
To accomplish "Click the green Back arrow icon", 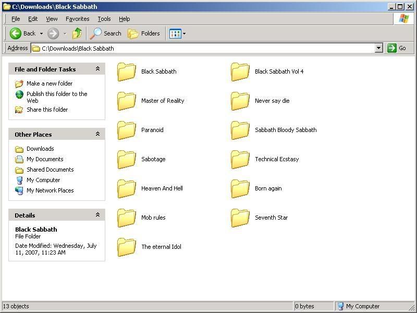I will coord(16,33).
